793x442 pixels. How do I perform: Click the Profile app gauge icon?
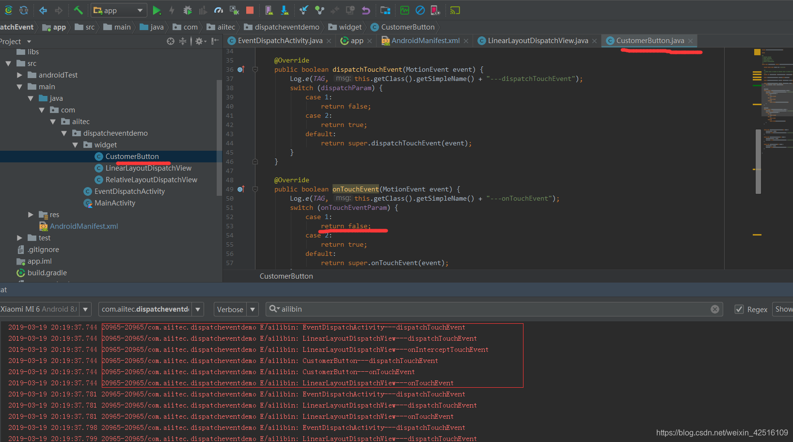219,10
